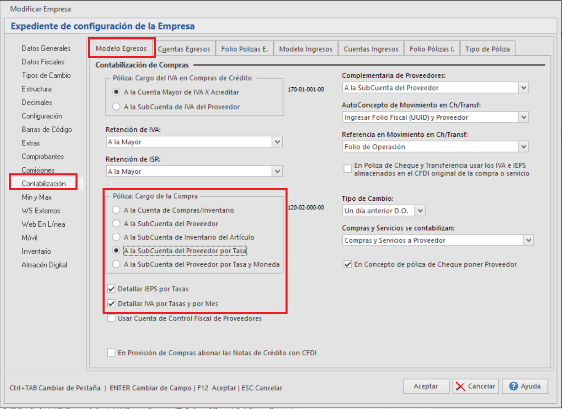Choose A la Cuenta de Compras/Inventario option
Viewport: 562px width, 409px height.
[x=116, y=210]
